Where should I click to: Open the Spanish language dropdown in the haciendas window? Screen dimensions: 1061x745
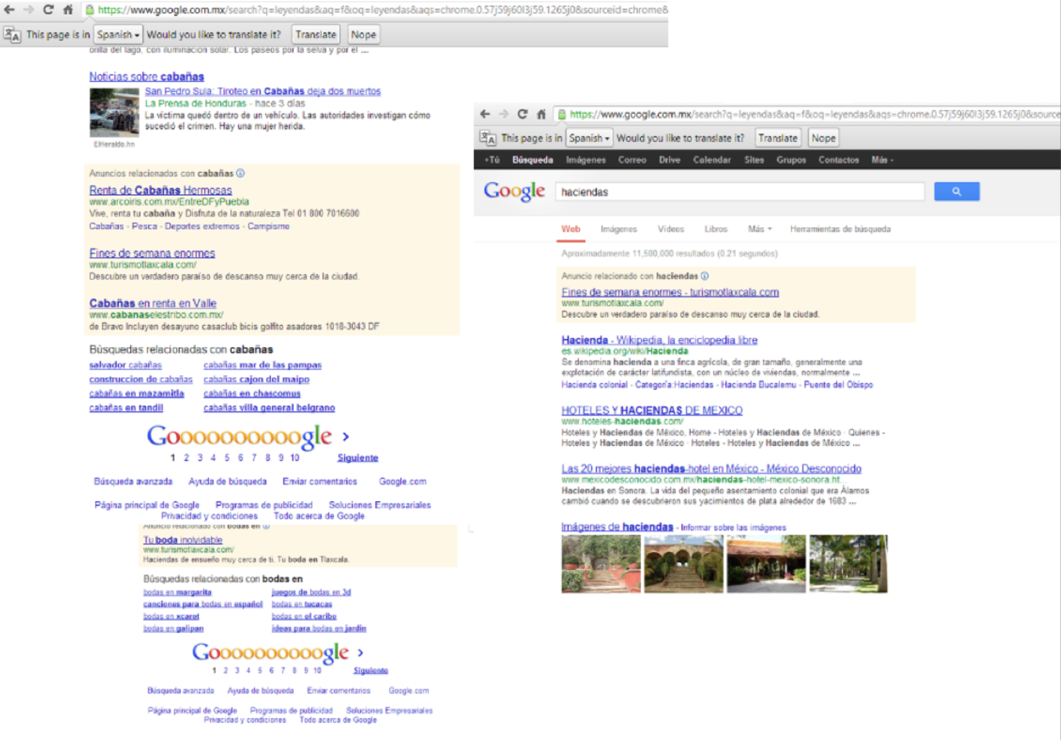(589, 138)
